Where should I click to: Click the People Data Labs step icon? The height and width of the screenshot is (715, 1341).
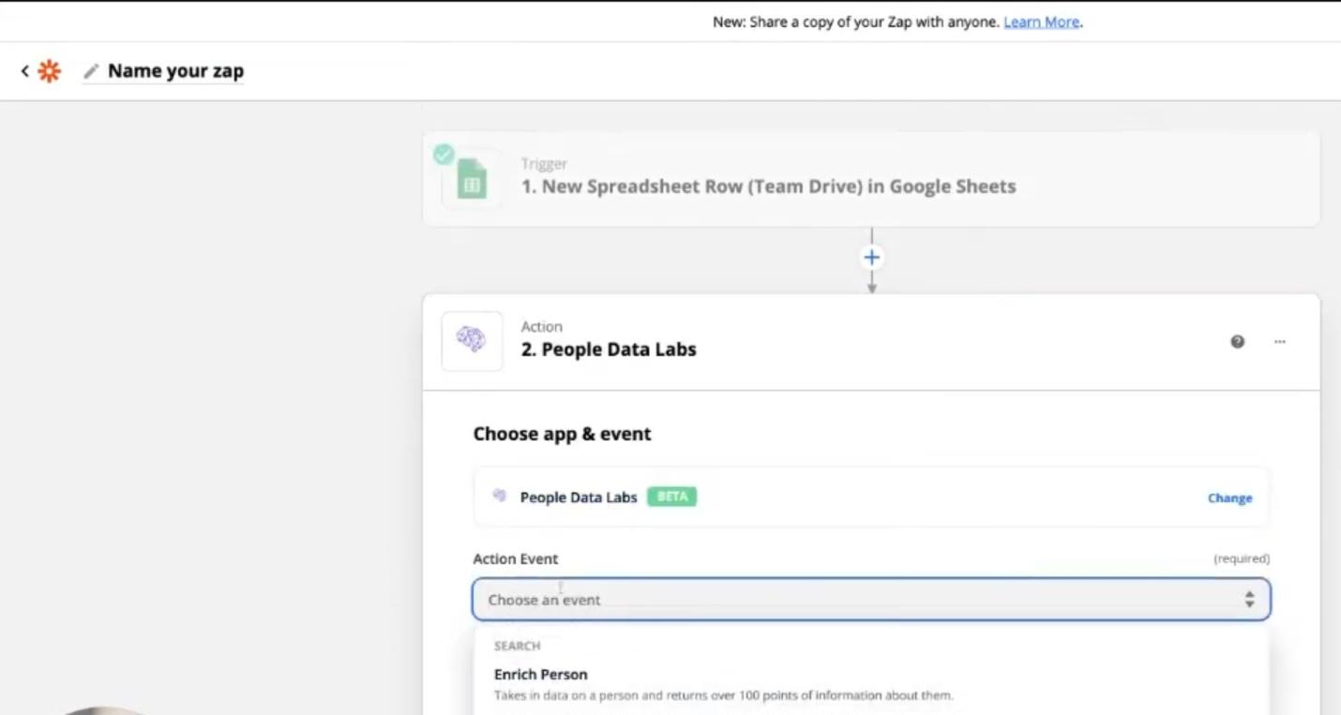click(x=472, y=341)
